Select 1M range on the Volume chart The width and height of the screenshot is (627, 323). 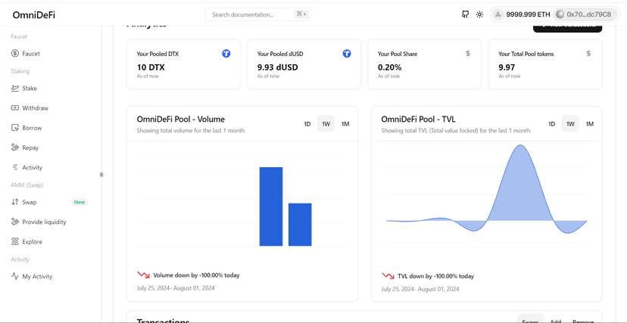pyautogui.click(x=345, y=124)
